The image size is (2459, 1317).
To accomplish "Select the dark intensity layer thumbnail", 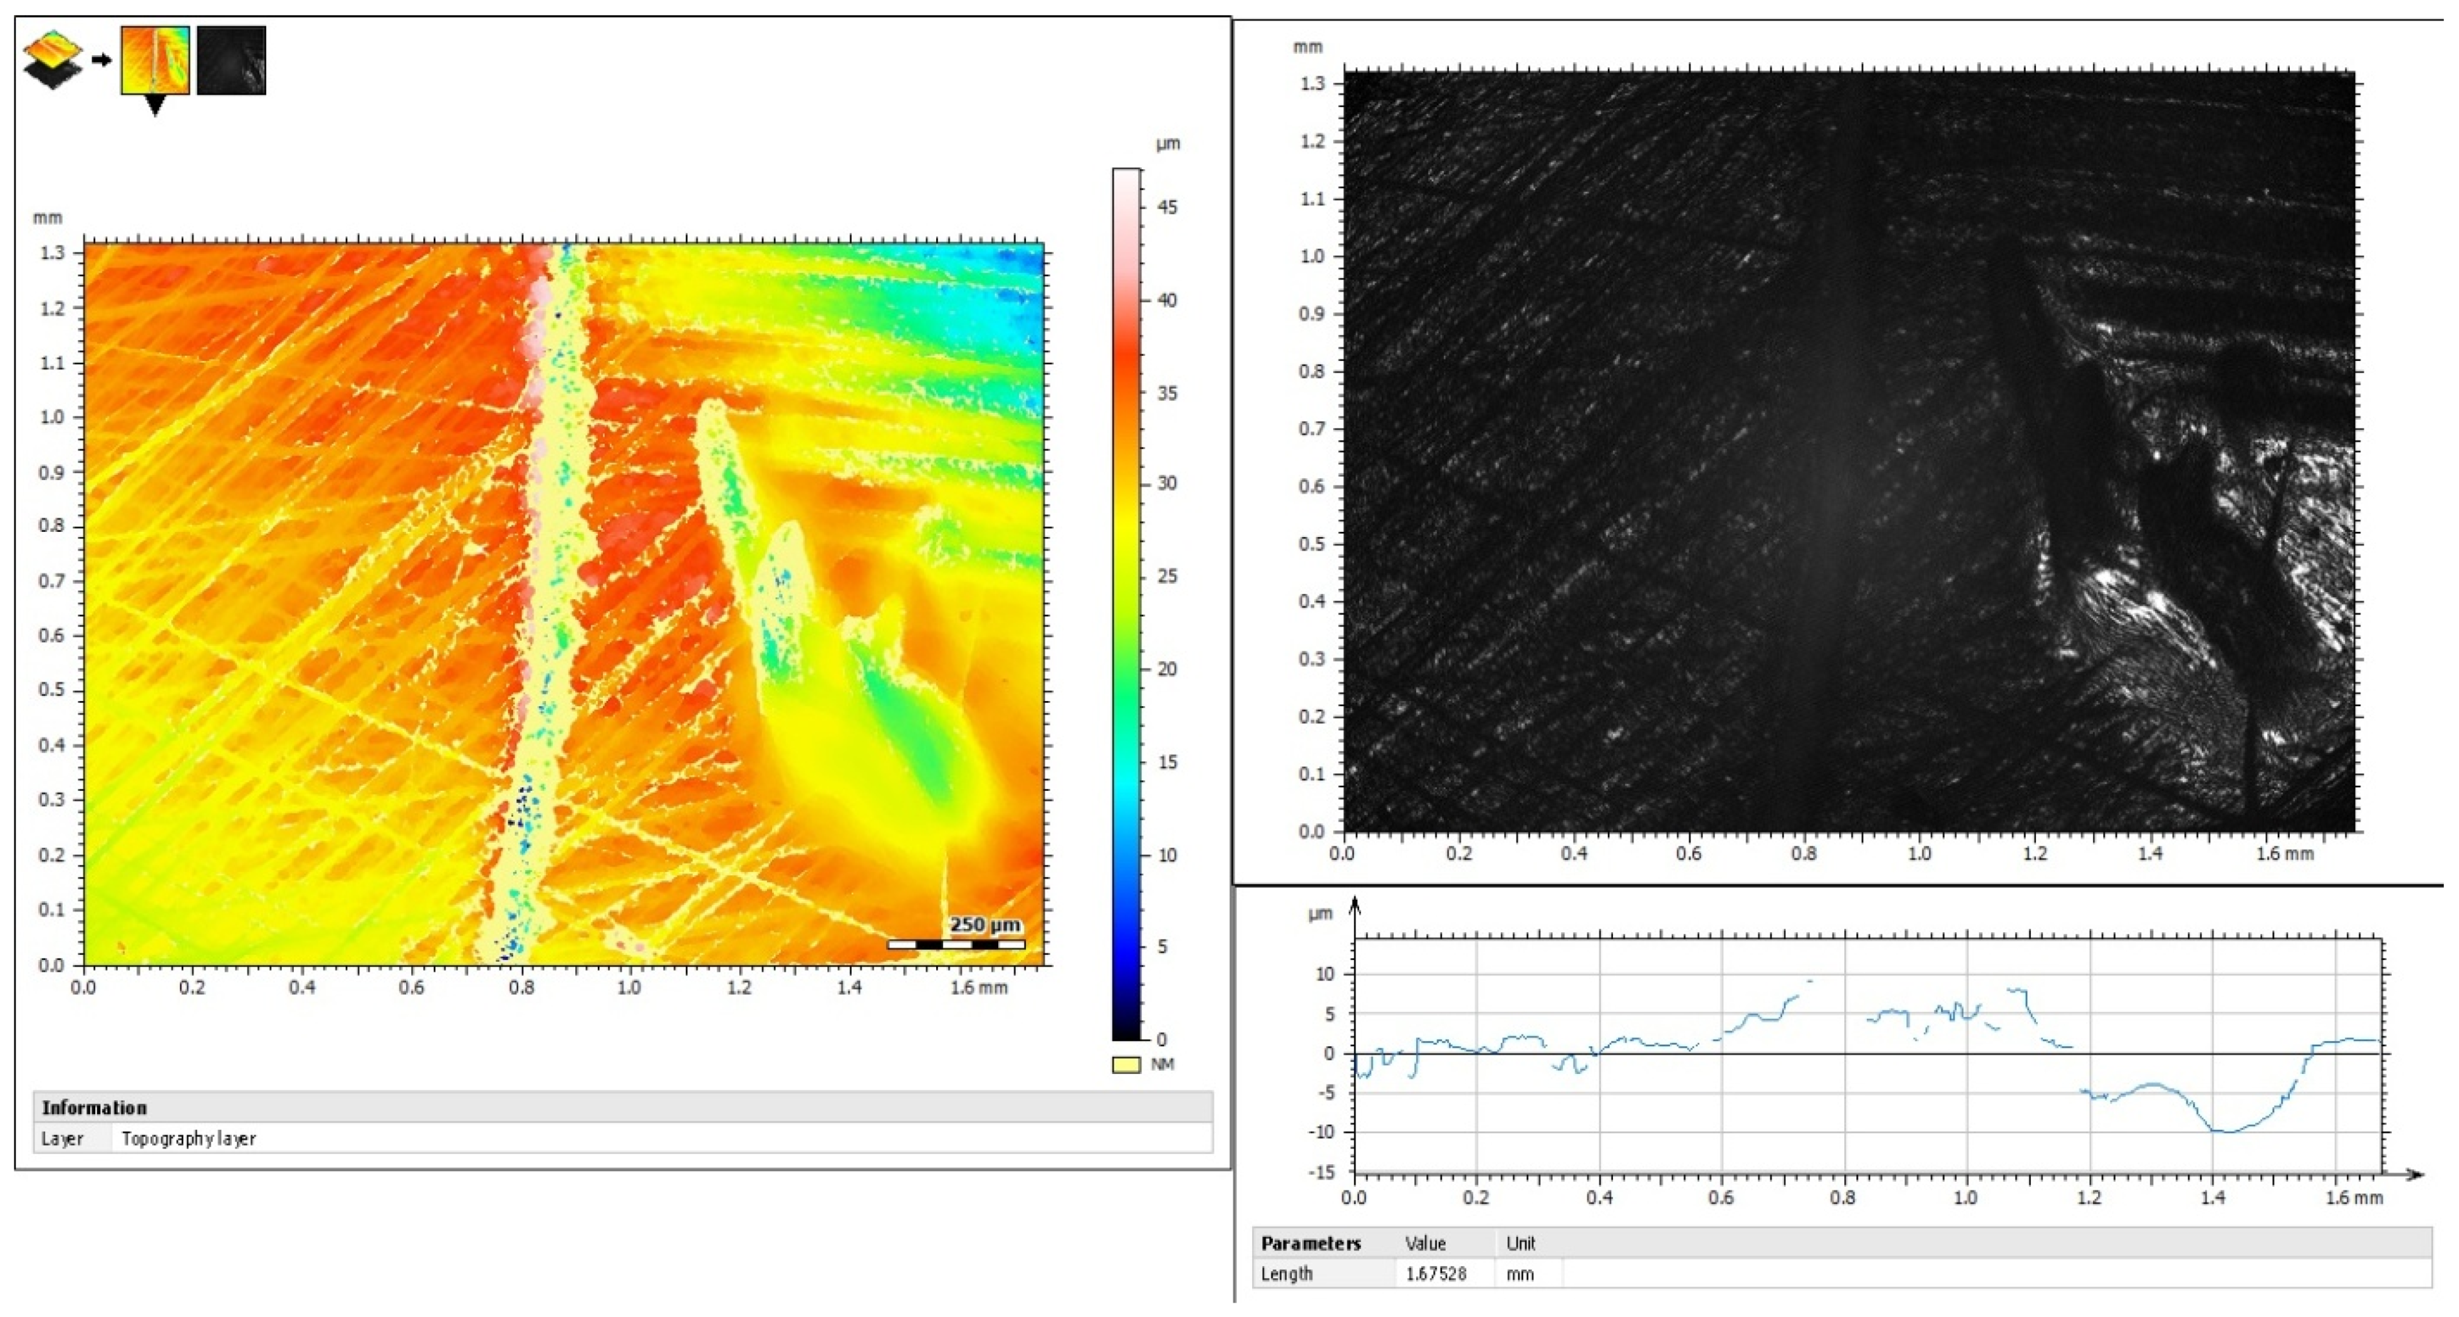I will (x=231, y=60).
